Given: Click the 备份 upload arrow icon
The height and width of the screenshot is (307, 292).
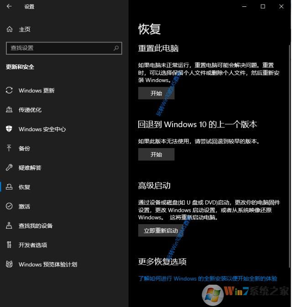Looking at the screenshot, I should pos(9,148).
